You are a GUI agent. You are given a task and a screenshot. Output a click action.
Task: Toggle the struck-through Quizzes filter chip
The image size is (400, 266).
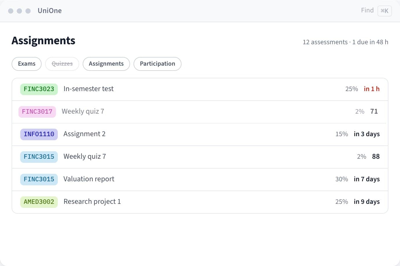[x=62, y=64]
